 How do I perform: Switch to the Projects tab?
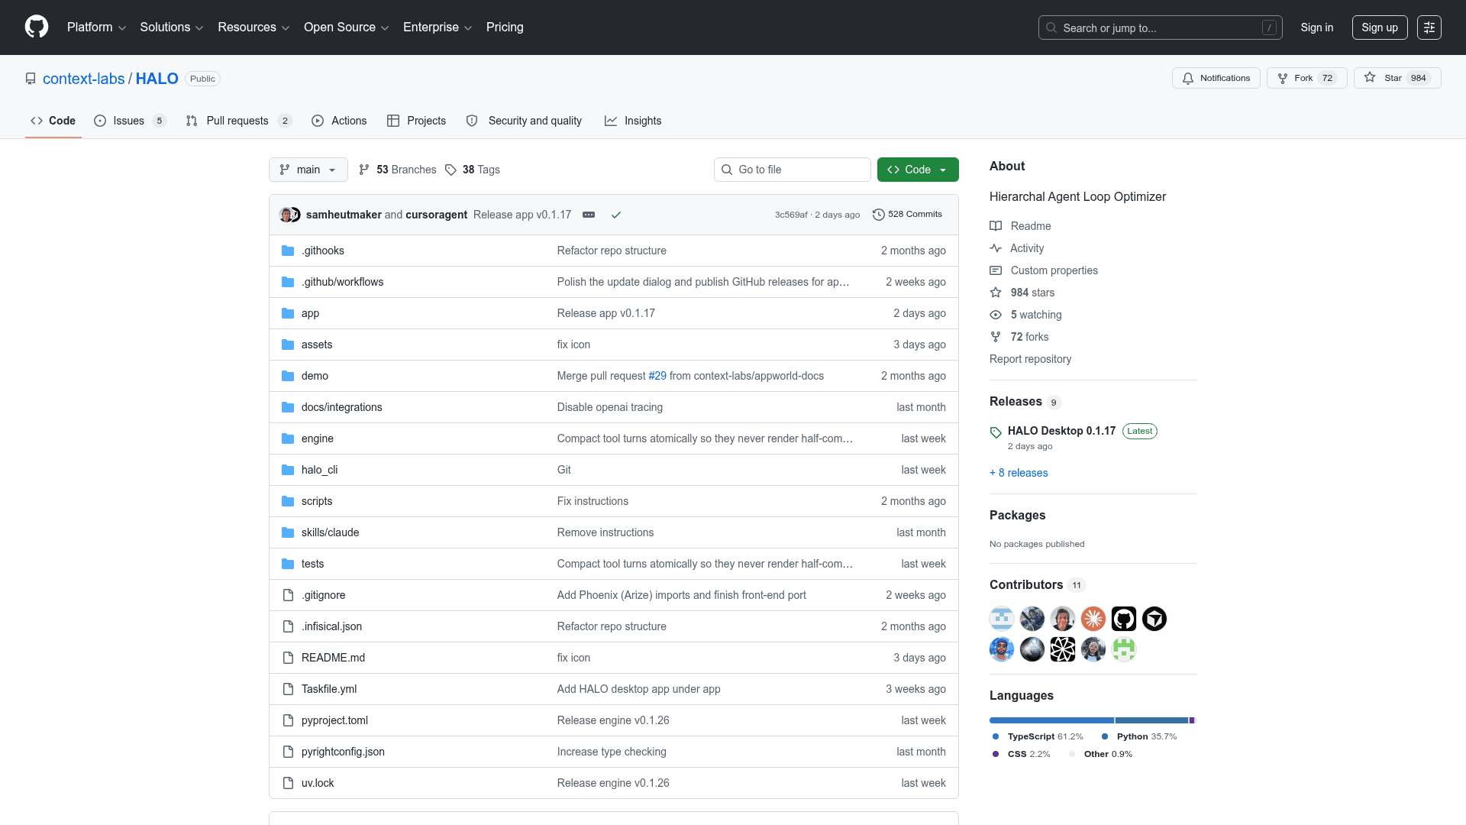[x=416, y=121]
